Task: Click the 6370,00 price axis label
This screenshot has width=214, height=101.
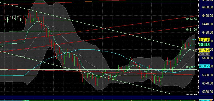Action: (207, 83)
